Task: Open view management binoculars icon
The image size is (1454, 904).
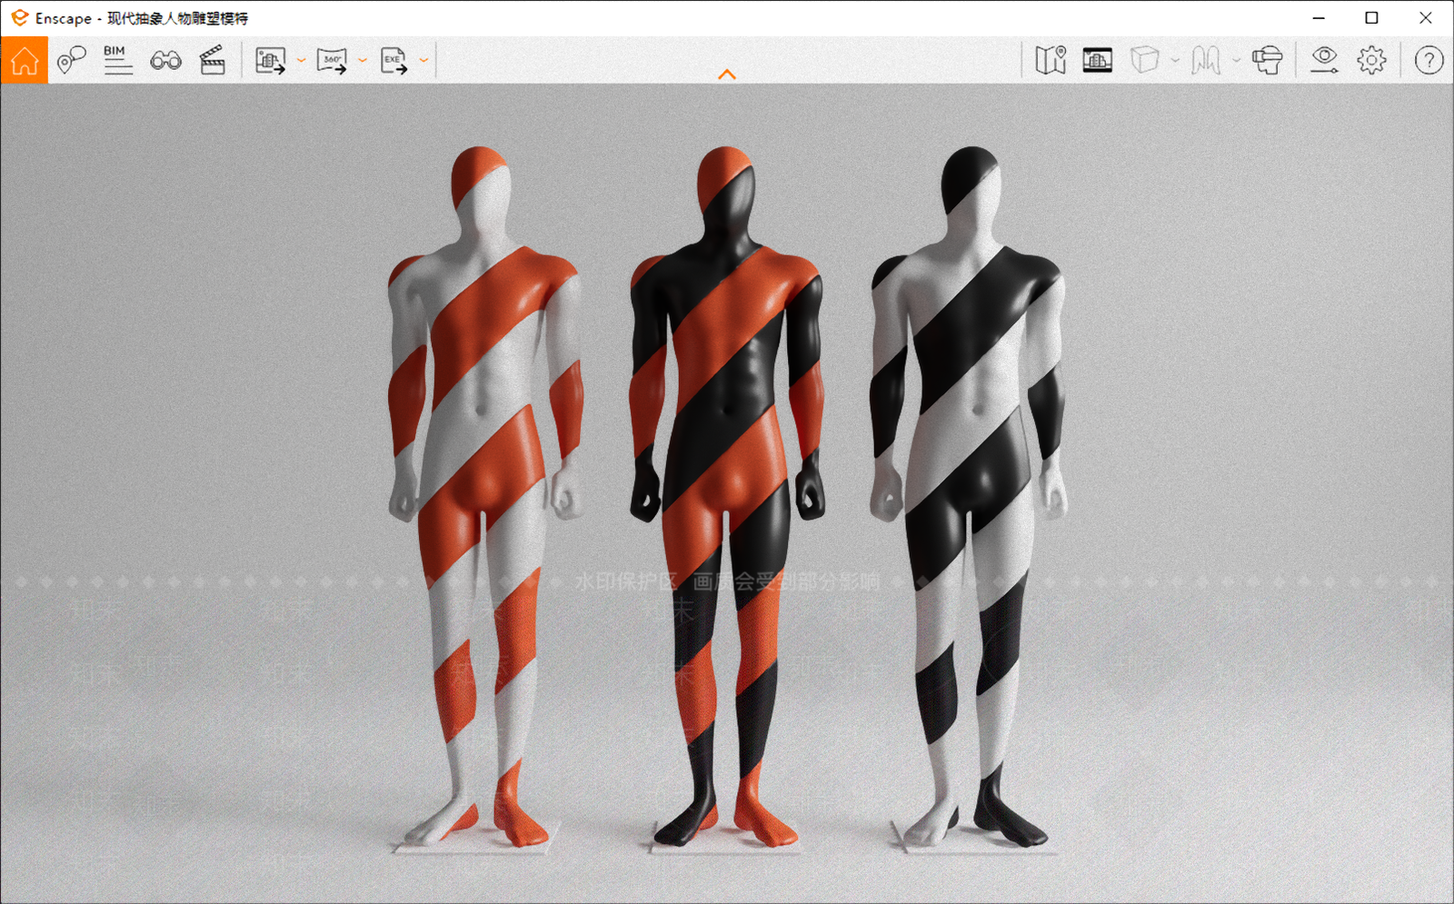Action: point(165,61)
